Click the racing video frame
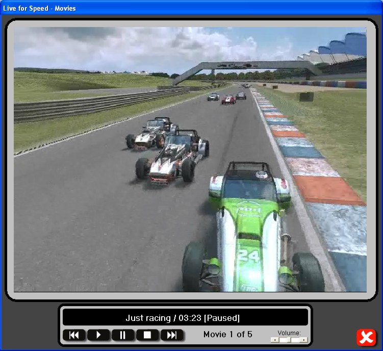 point(190,159)
